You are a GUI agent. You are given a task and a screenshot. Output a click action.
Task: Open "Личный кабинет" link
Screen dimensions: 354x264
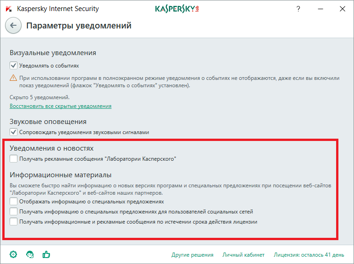[x=243, y=255]
